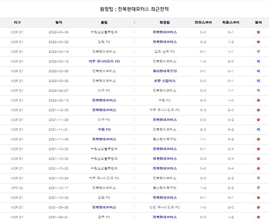This screenshot has height=222, width=269.
Task: Click the 패 result in the 2021-11-21 row
Action: point(259,130)
